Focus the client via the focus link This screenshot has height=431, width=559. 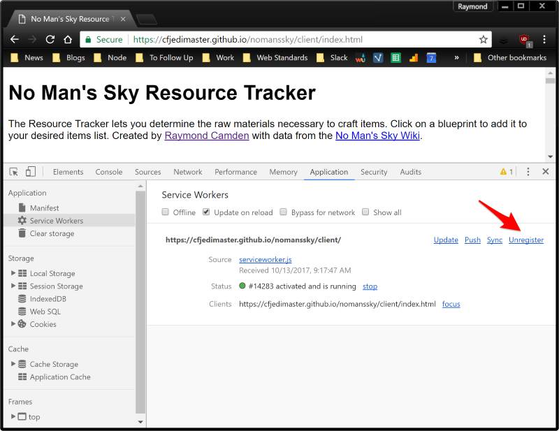point(451,304)
